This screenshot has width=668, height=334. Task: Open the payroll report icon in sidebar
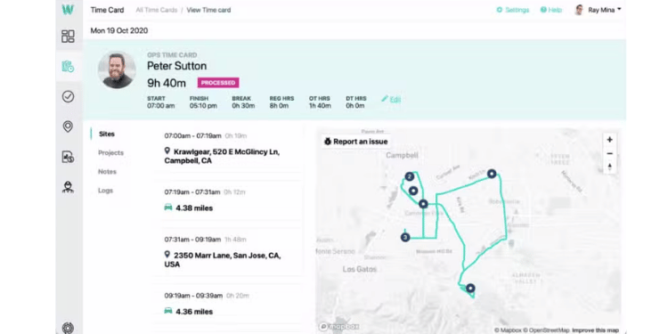tap(68, 157)
